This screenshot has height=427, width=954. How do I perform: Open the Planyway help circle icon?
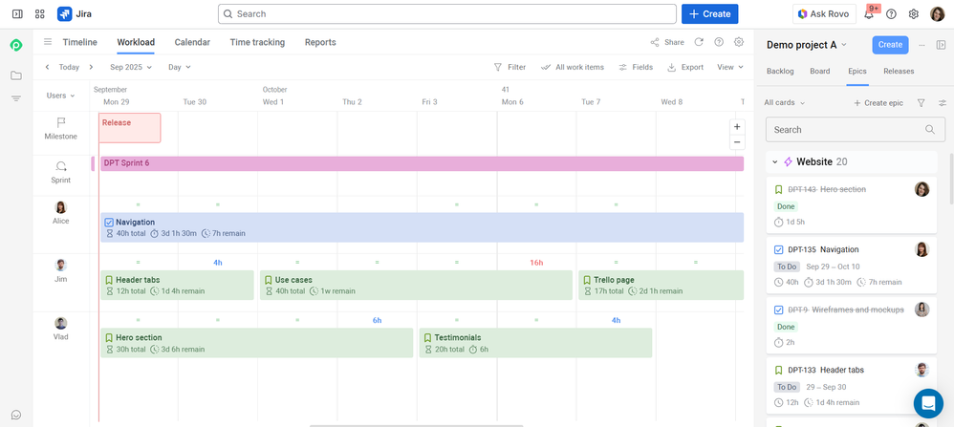point(719,42)
